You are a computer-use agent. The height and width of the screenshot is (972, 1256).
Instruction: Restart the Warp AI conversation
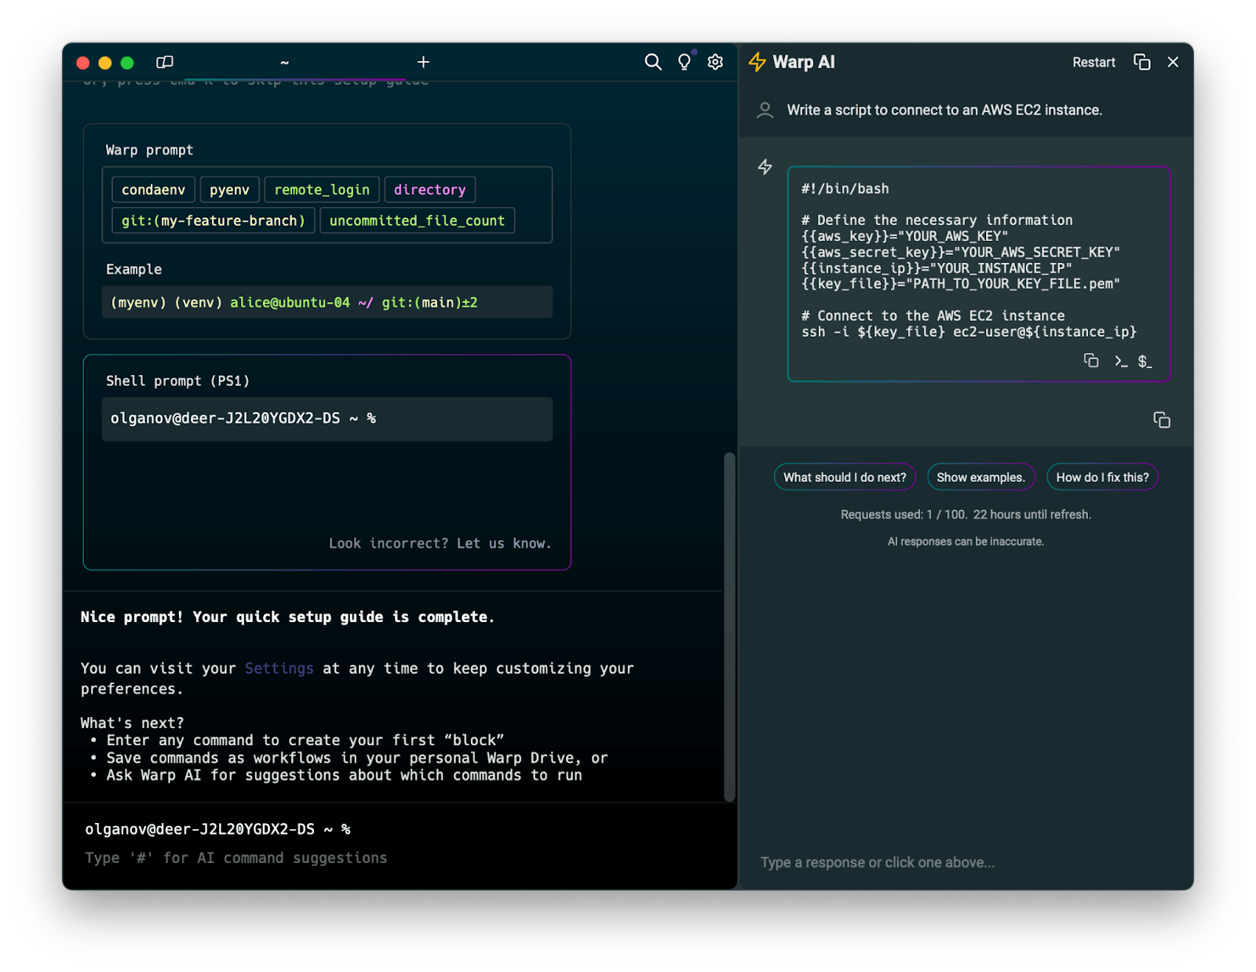coord(1094,62)
